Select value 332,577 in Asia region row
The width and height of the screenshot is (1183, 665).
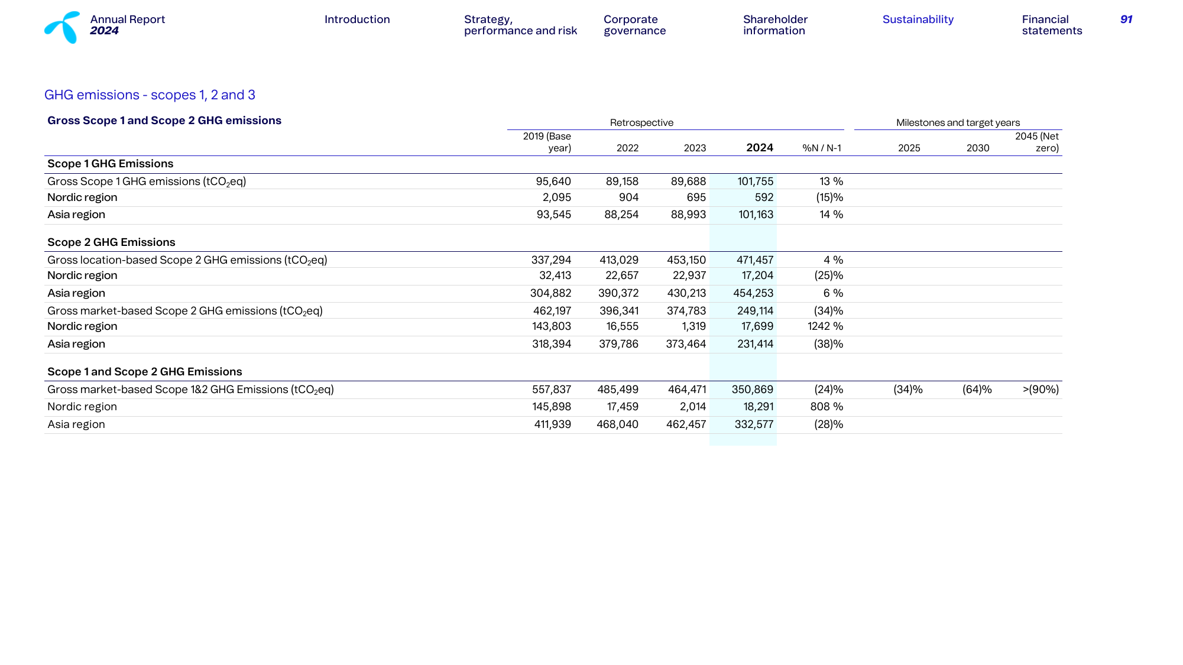pos(754,424)
